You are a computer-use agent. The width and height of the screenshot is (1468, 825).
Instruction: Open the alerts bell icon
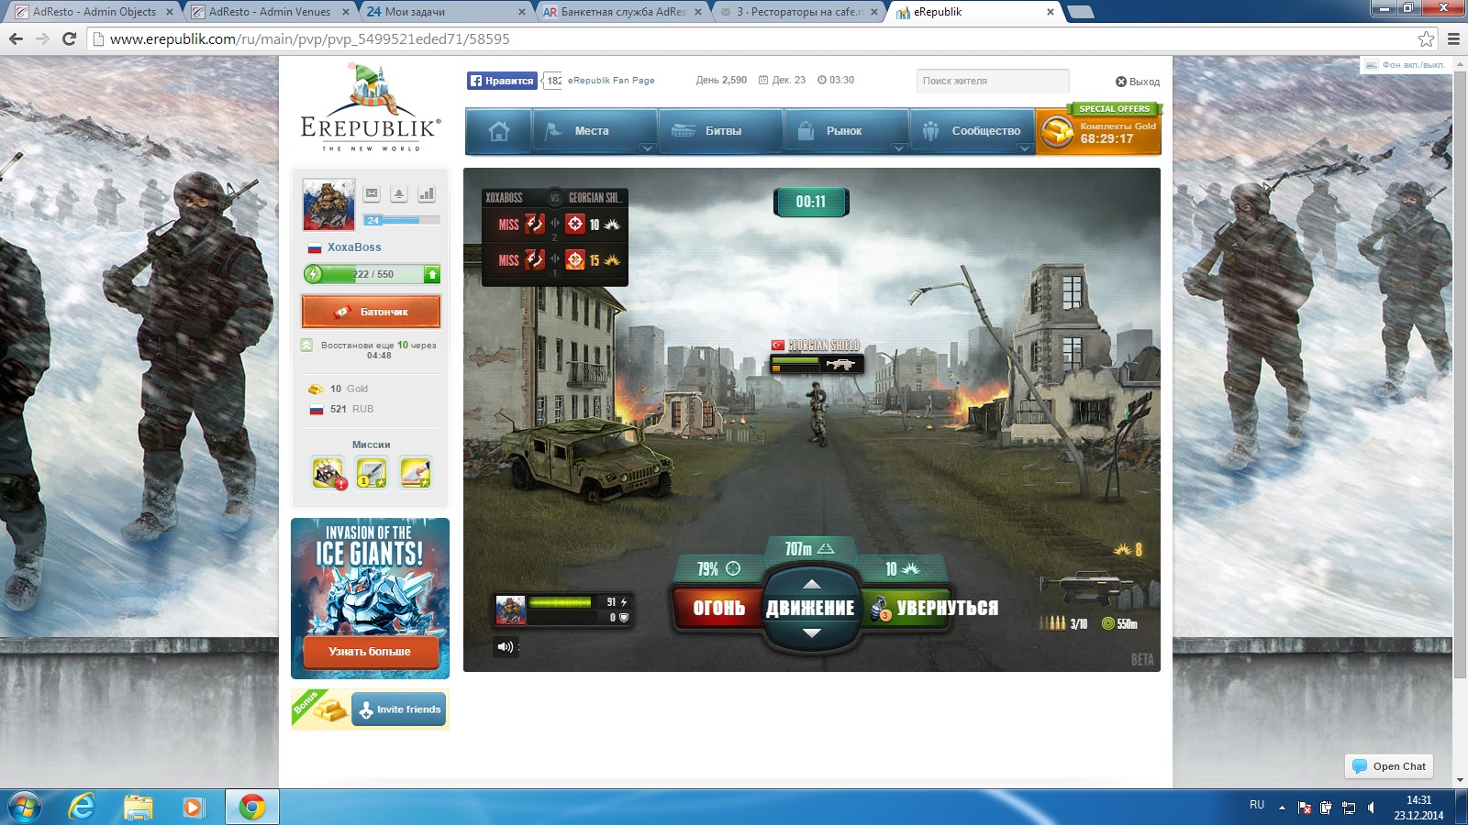tap(399, 193)
